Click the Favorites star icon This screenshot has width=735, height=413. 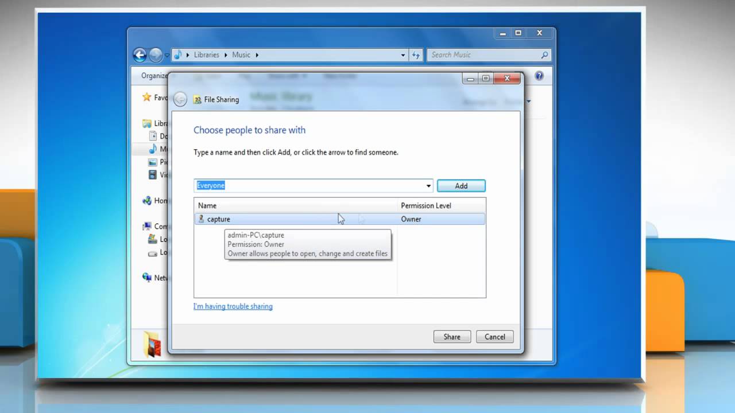coord(145,98)
